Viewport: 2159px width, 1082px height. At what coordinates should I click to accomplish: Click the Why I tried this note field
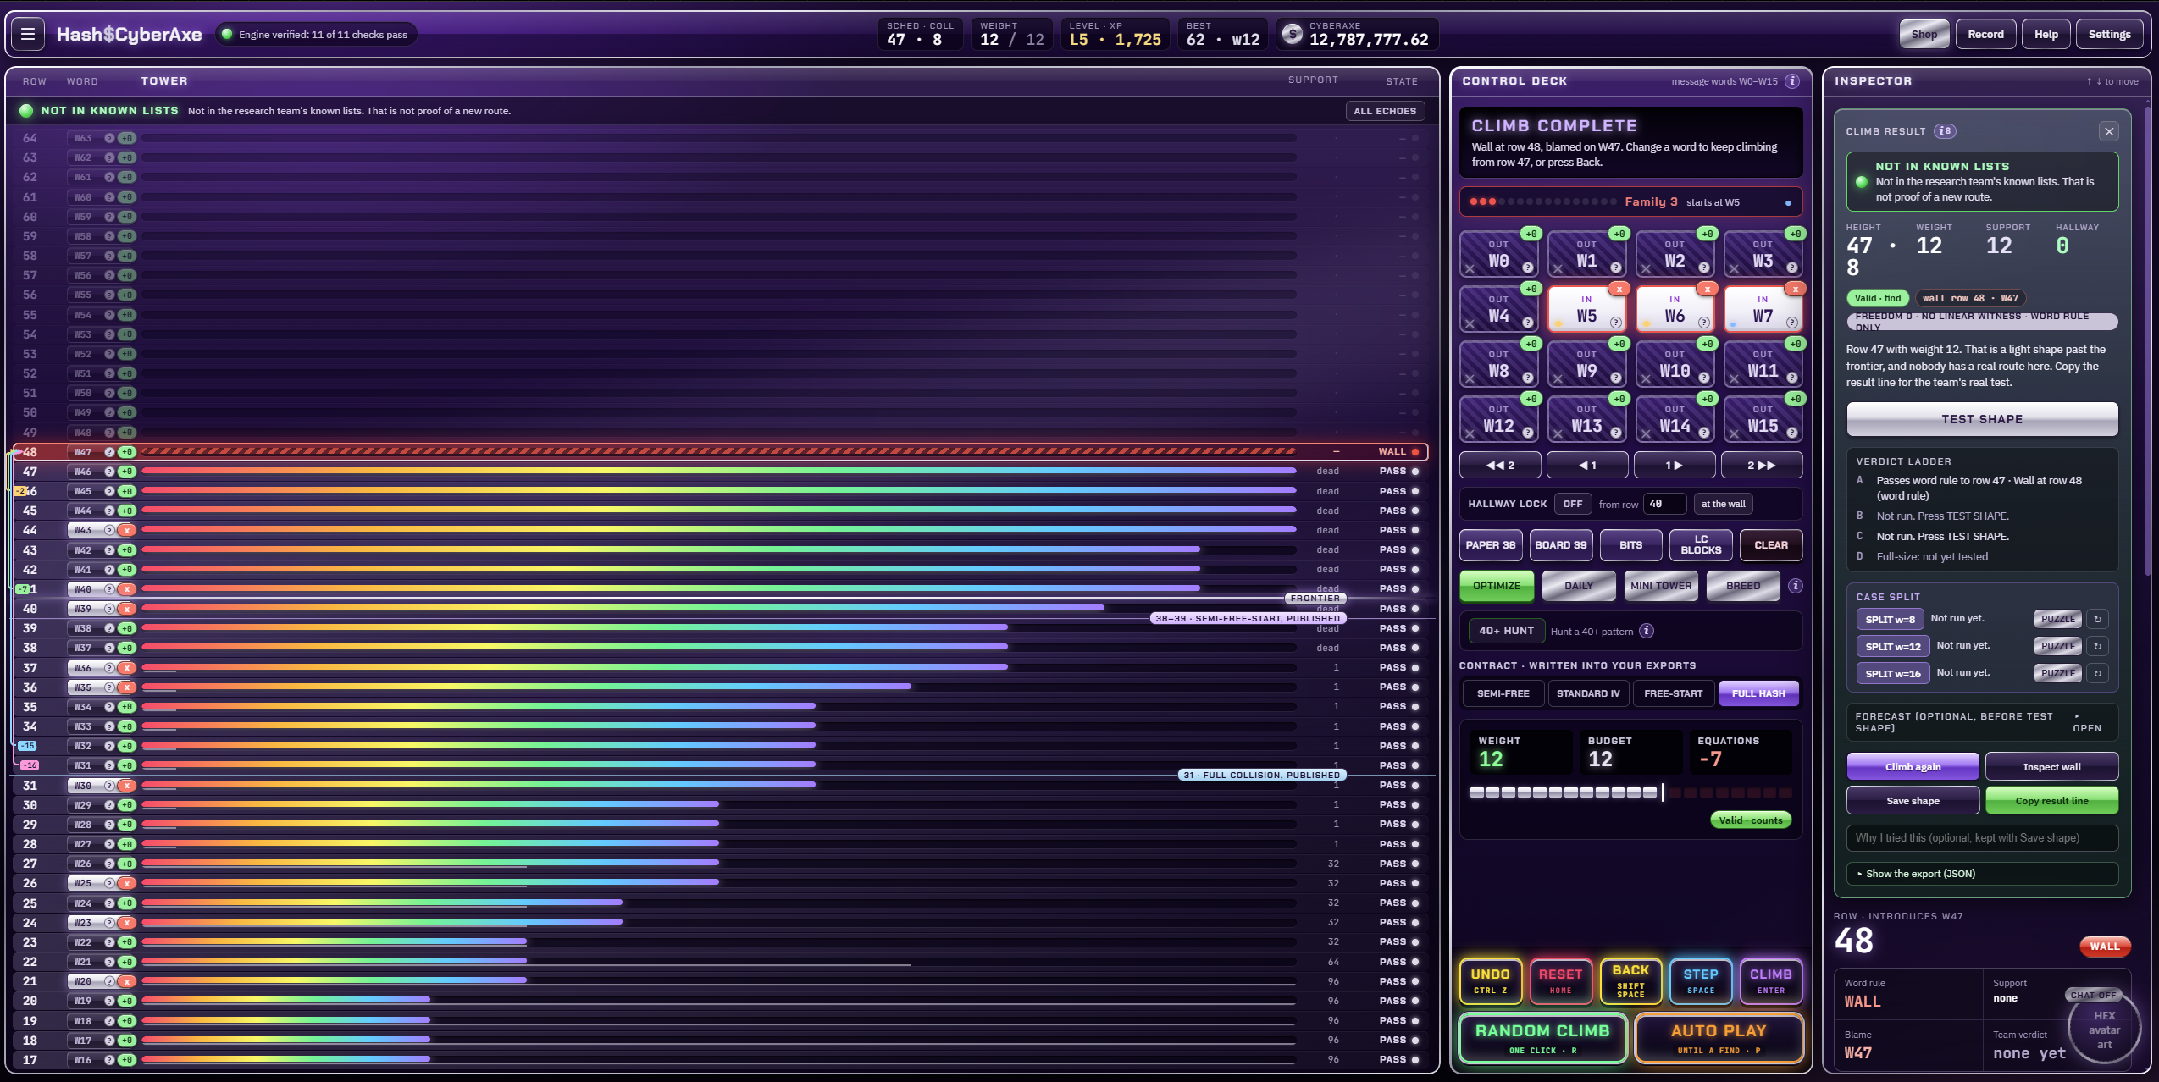click(x=1982, y=838)
